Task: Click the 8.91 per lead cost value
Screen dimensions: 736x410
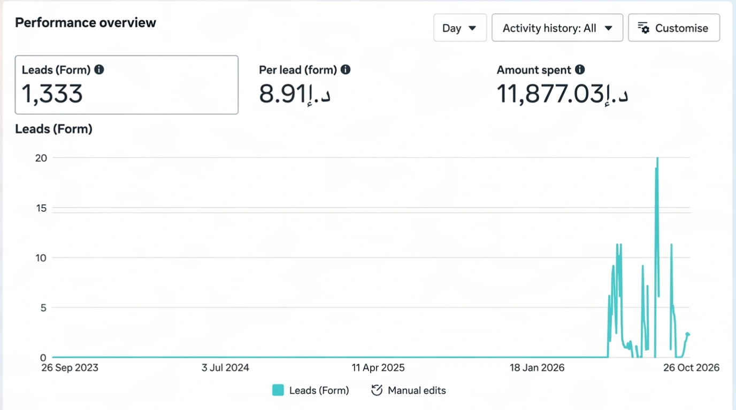Action: 295,94
